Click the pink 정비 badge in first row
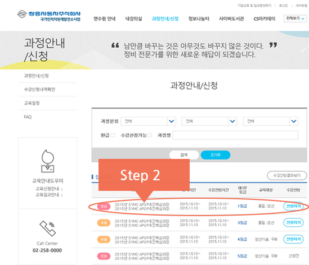 tap(104, 207)
